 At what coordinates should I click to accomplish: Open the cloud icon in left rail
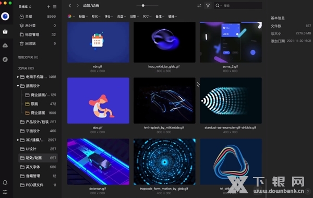click(5, 45)
